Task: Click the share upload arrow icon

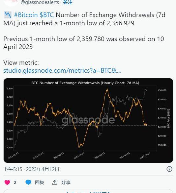Action: coord(55,182)
